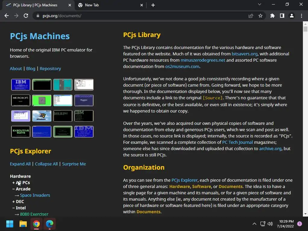
Task: Open the dark blue Microsoft Windows thumbnail
Action: (x=84, y=100)
